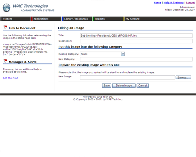This screenshot has height=157, width=196.
Task: Cancel editing the image
Action: (x=142, y=86)
